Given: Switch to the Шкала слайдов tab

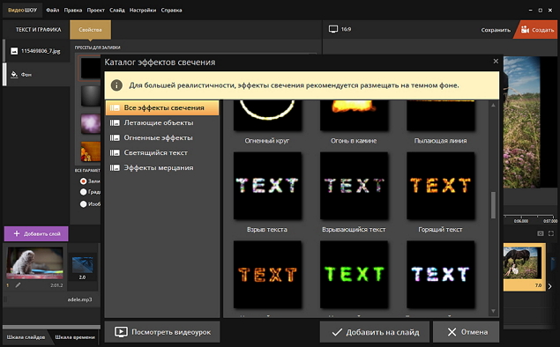Looking at the screenshot, I should point(26,337).
